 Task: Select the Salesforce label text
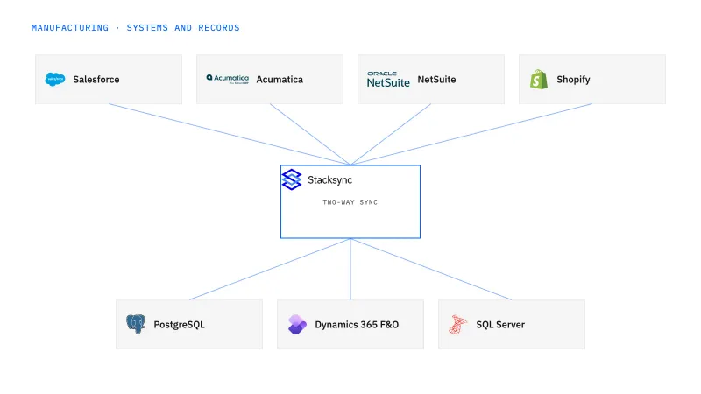click(96, 80)
